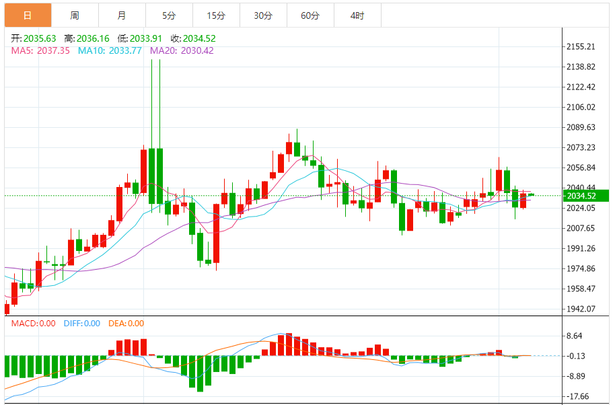Click the -8.89 MACD axis label
The image size is (615, 405).
click(576, 376)
